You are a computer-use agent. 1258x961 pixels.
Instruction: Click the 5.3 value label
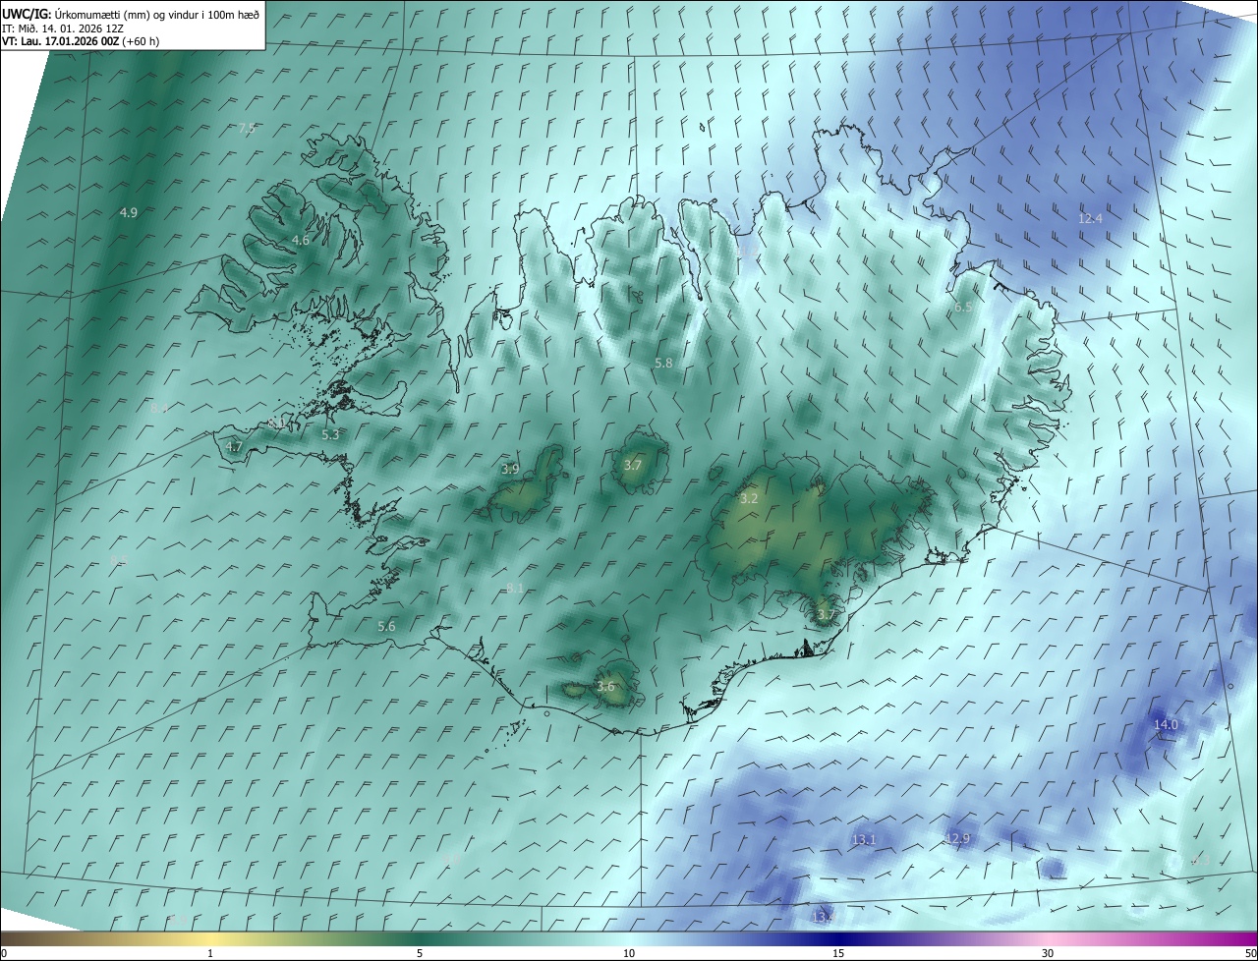click(x=330, y=434)
